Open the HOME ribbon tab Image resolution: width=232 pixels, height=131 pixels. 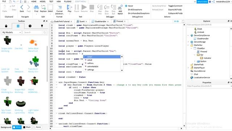(x=34, y=1)
